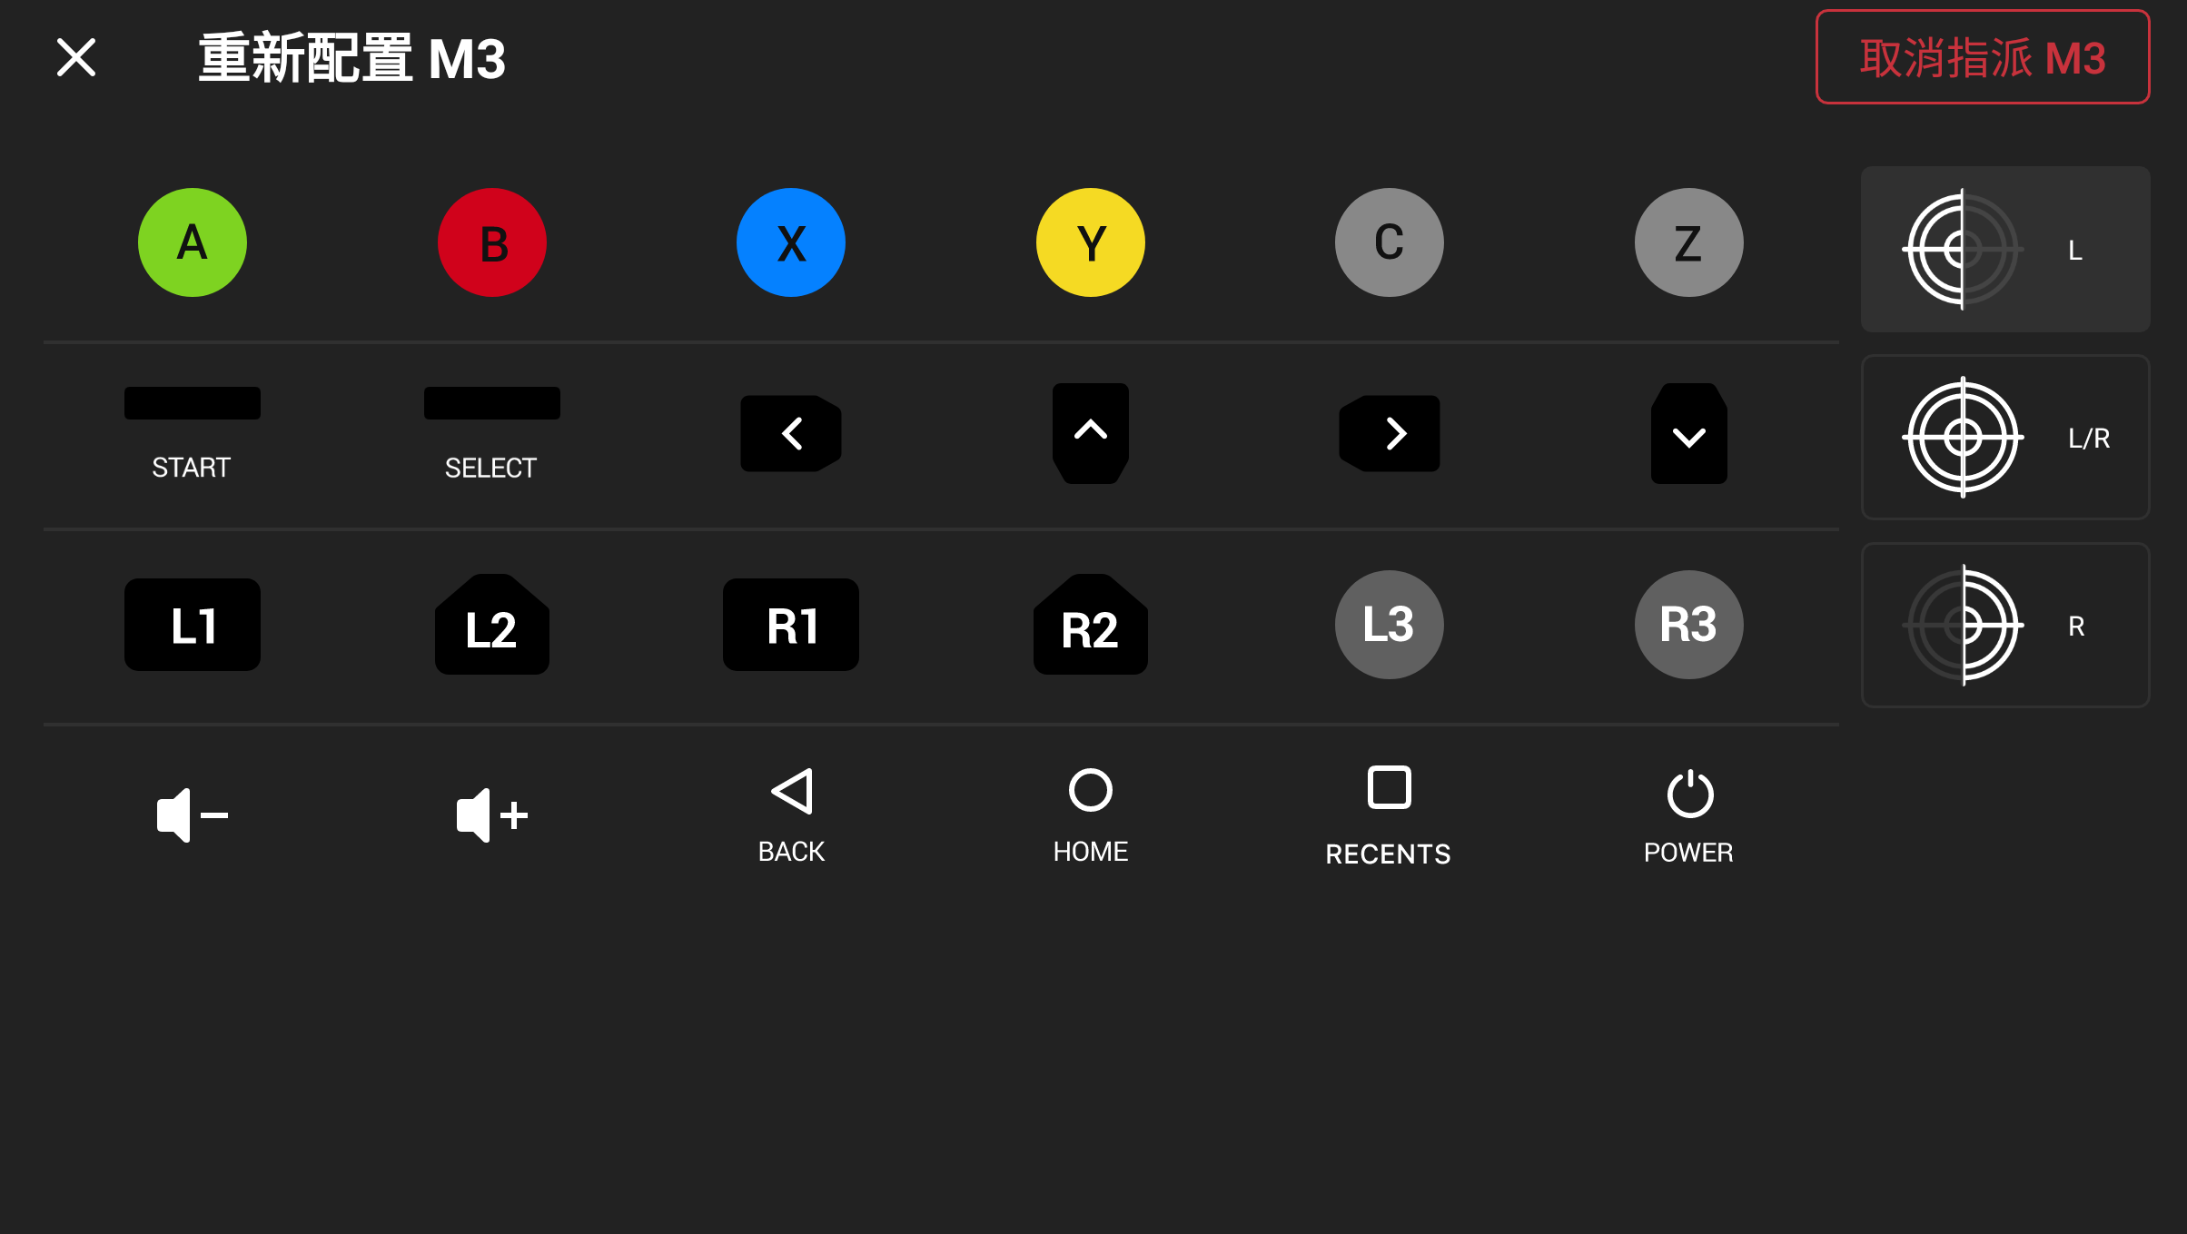The width and height of the screenshot is (2187, 1234).
Task: Select the gray C button
Action: tap(1390, 242)
